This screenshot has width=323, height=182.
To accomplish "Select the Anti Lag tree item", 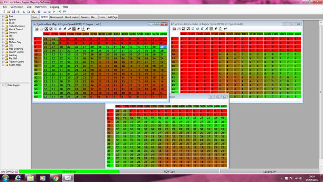I will click(13, 55).
